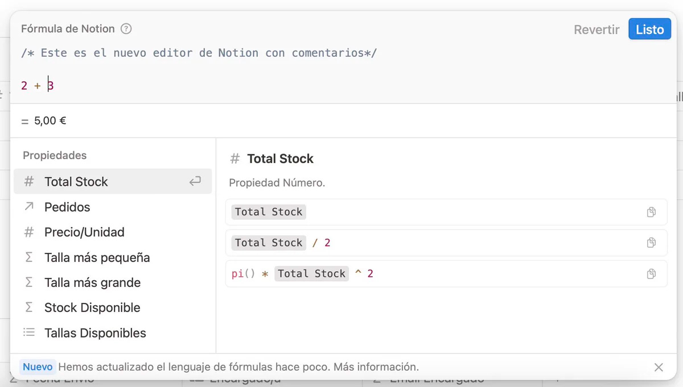Click the sigma icon beside Talla más pequeña
Screen dimensions: 683x387
point(29,257)
